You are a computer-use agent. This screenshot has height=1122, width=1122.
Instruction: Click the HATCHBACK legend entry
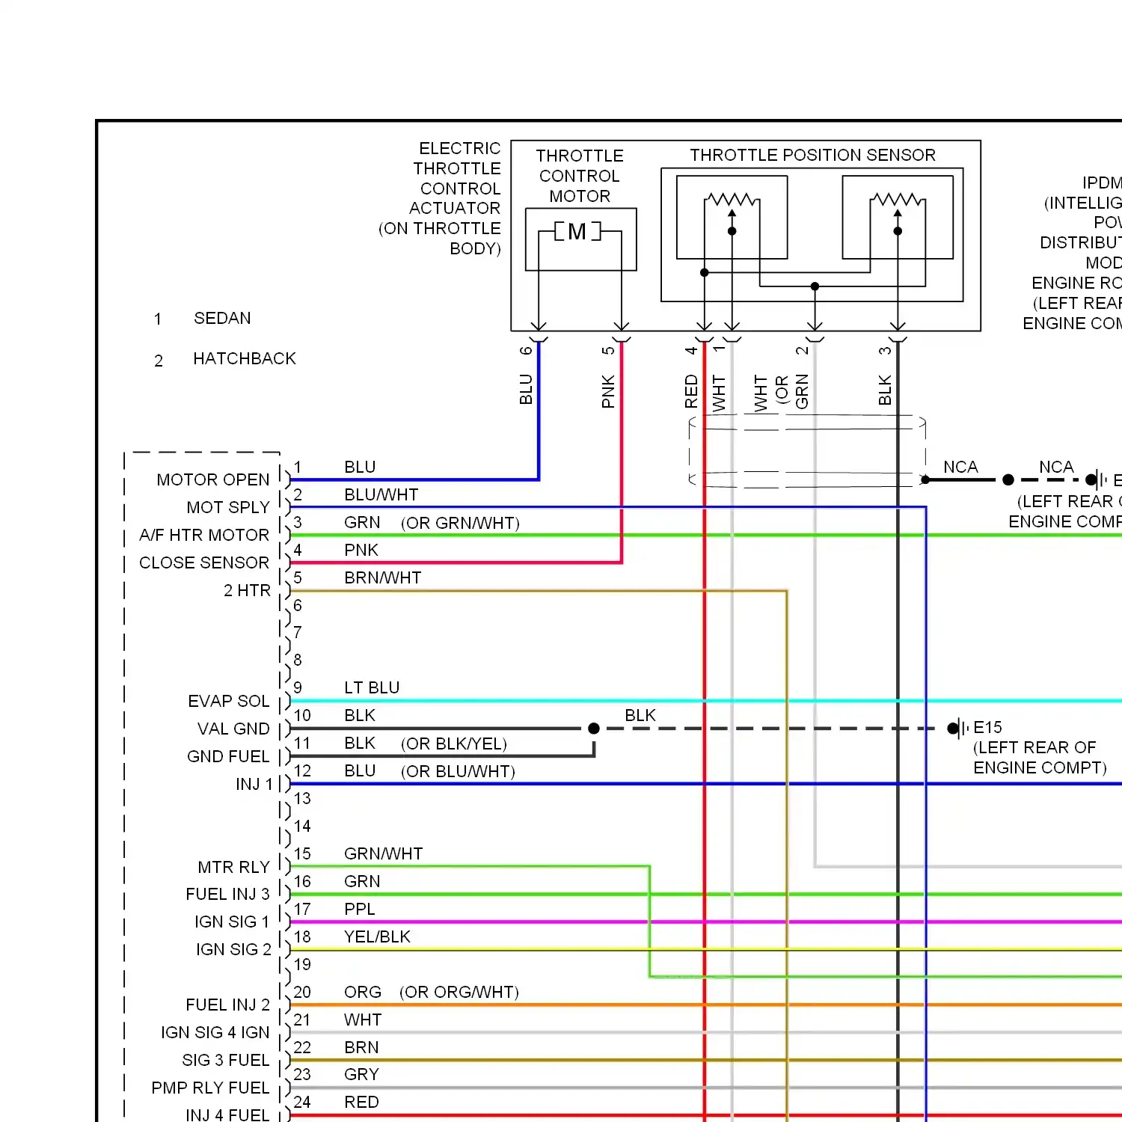click(x=245, y=358)
